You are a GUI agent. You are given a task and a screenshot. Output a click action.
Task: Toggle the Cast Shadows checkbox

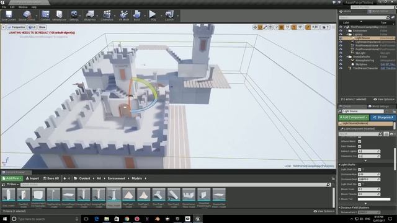coord(360,146)
